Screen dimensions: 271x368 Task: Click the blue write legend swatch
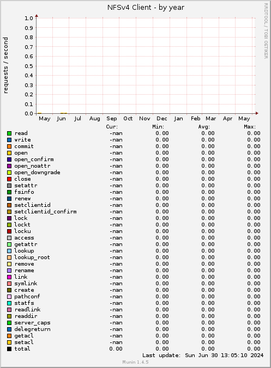(x=9, y=140)
